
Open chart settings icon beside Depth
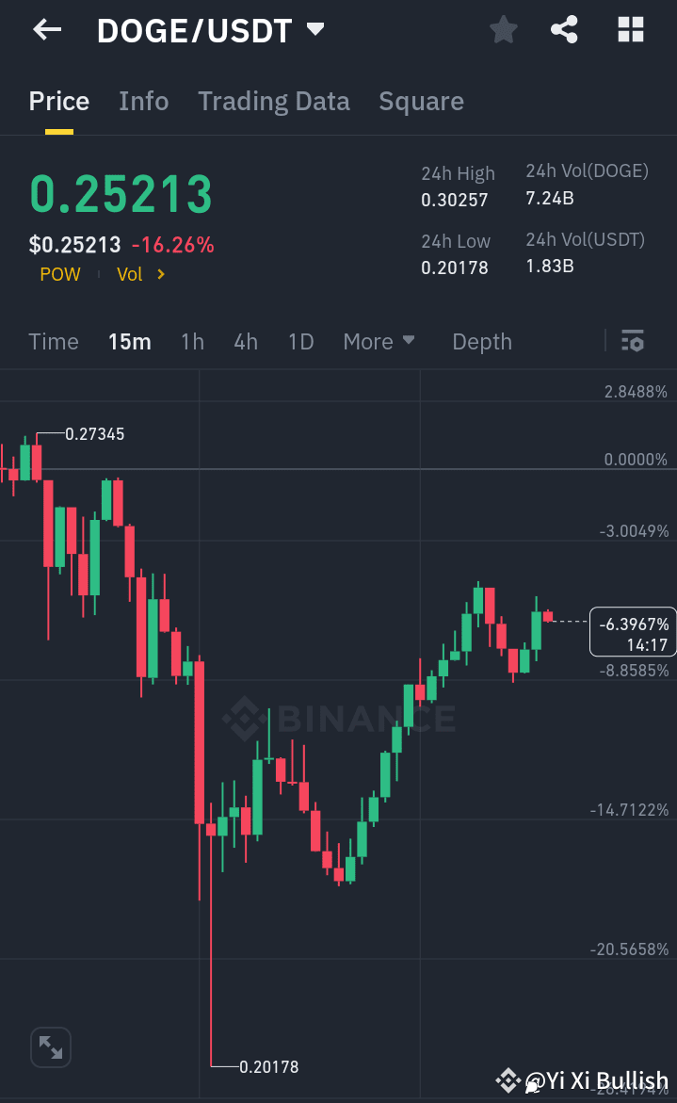(x=632, y=341)
